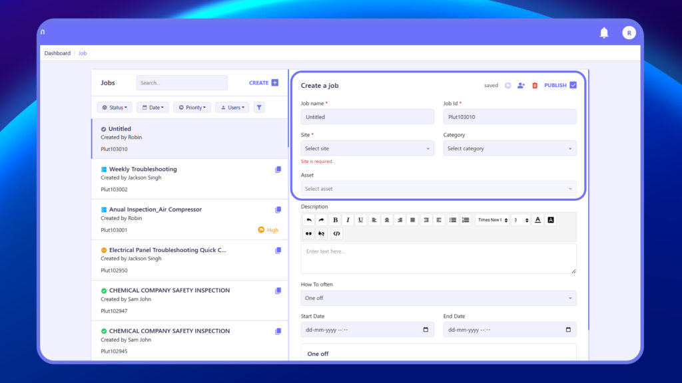The width and height of the screenshot is (682, 383).
Task: Decrease indent in description editor
Action: tap(439, 220)
